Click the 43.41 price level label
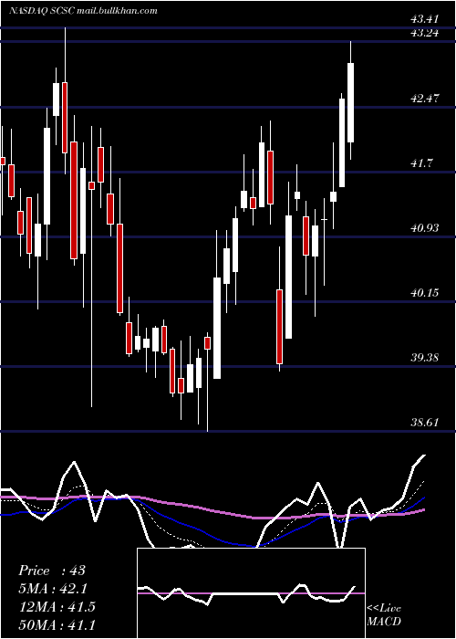Image resolution: width=456 pixels, height=639 pixels. (425, 18)
